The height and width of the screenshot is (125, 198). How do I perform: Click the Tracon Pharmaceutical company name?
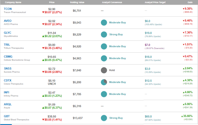[15, 12]
